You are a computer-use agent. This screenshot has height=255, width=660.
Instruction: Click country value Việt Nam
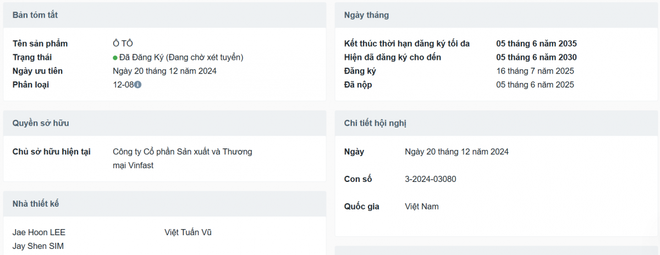(422, 207)
